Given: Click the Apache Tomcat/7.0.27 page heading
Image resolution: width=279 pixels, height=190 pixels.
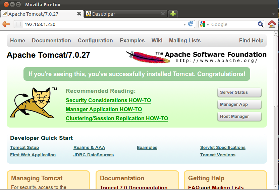Looking at the screenshot, I should point(48,55).
